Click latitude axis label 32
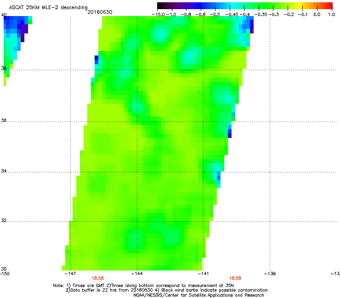The image size is (340, 298). coord(4,221)
